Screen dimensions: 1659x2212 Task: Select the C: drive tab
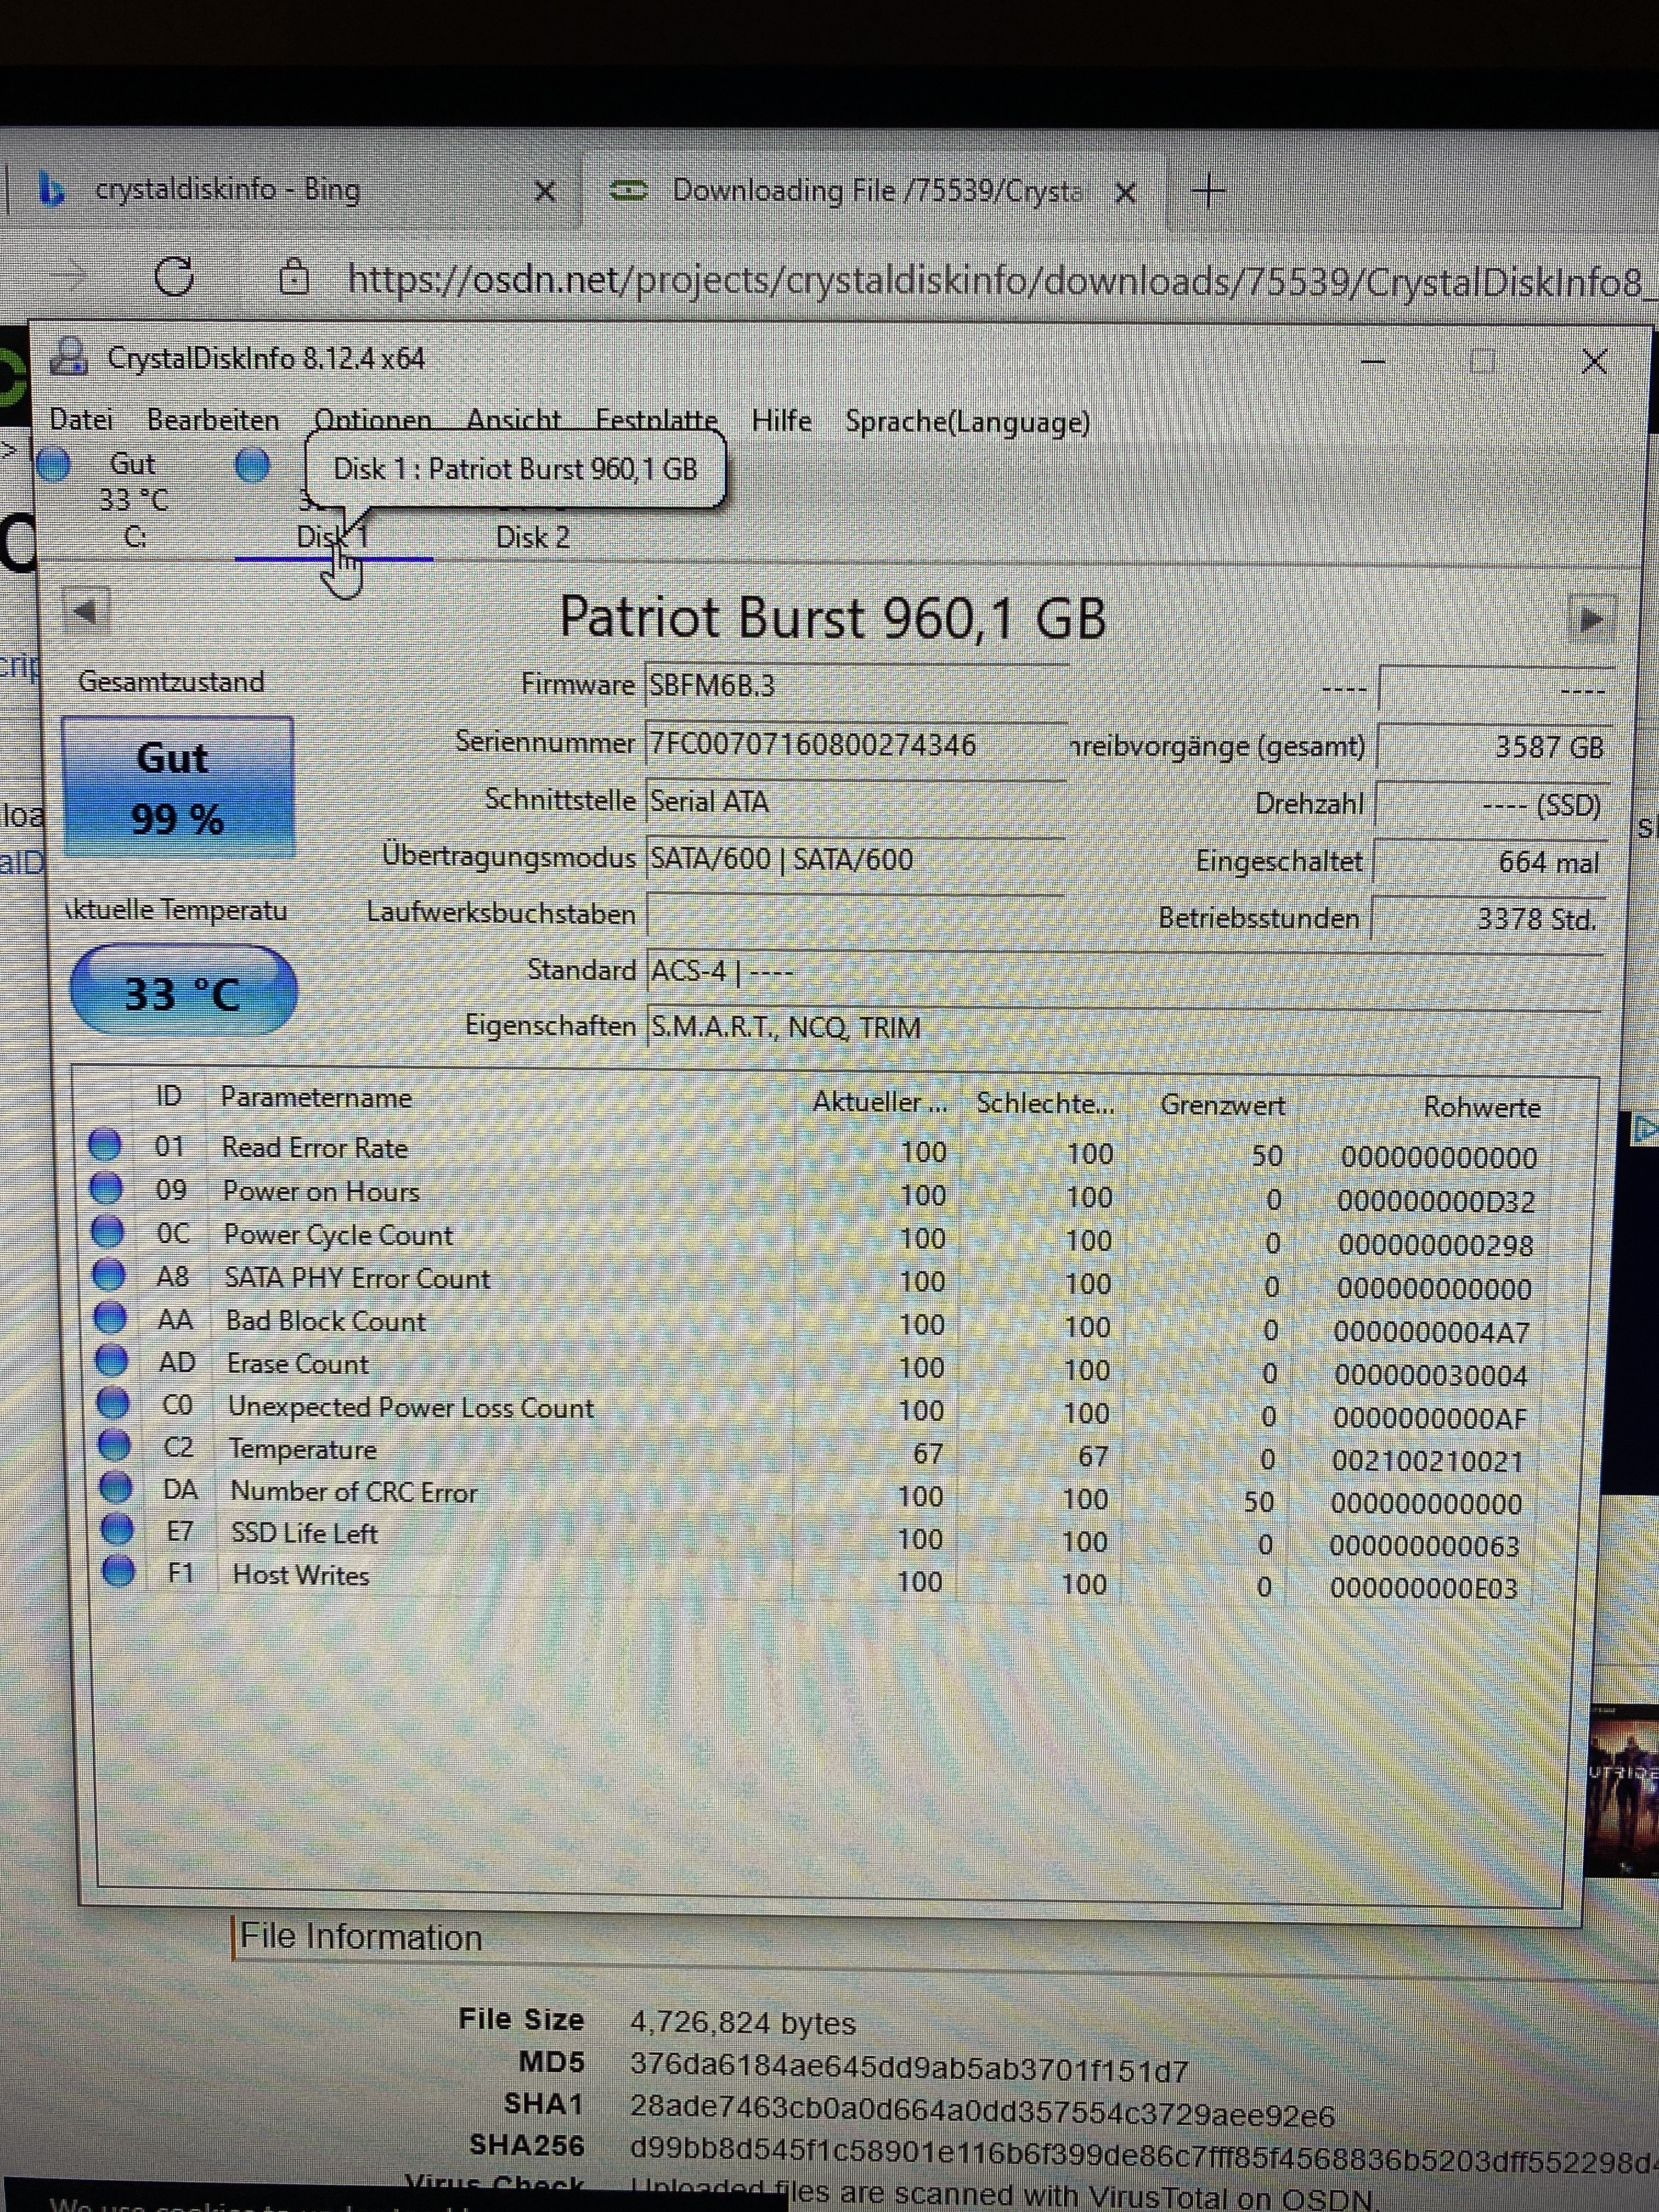tap(135, 537)
